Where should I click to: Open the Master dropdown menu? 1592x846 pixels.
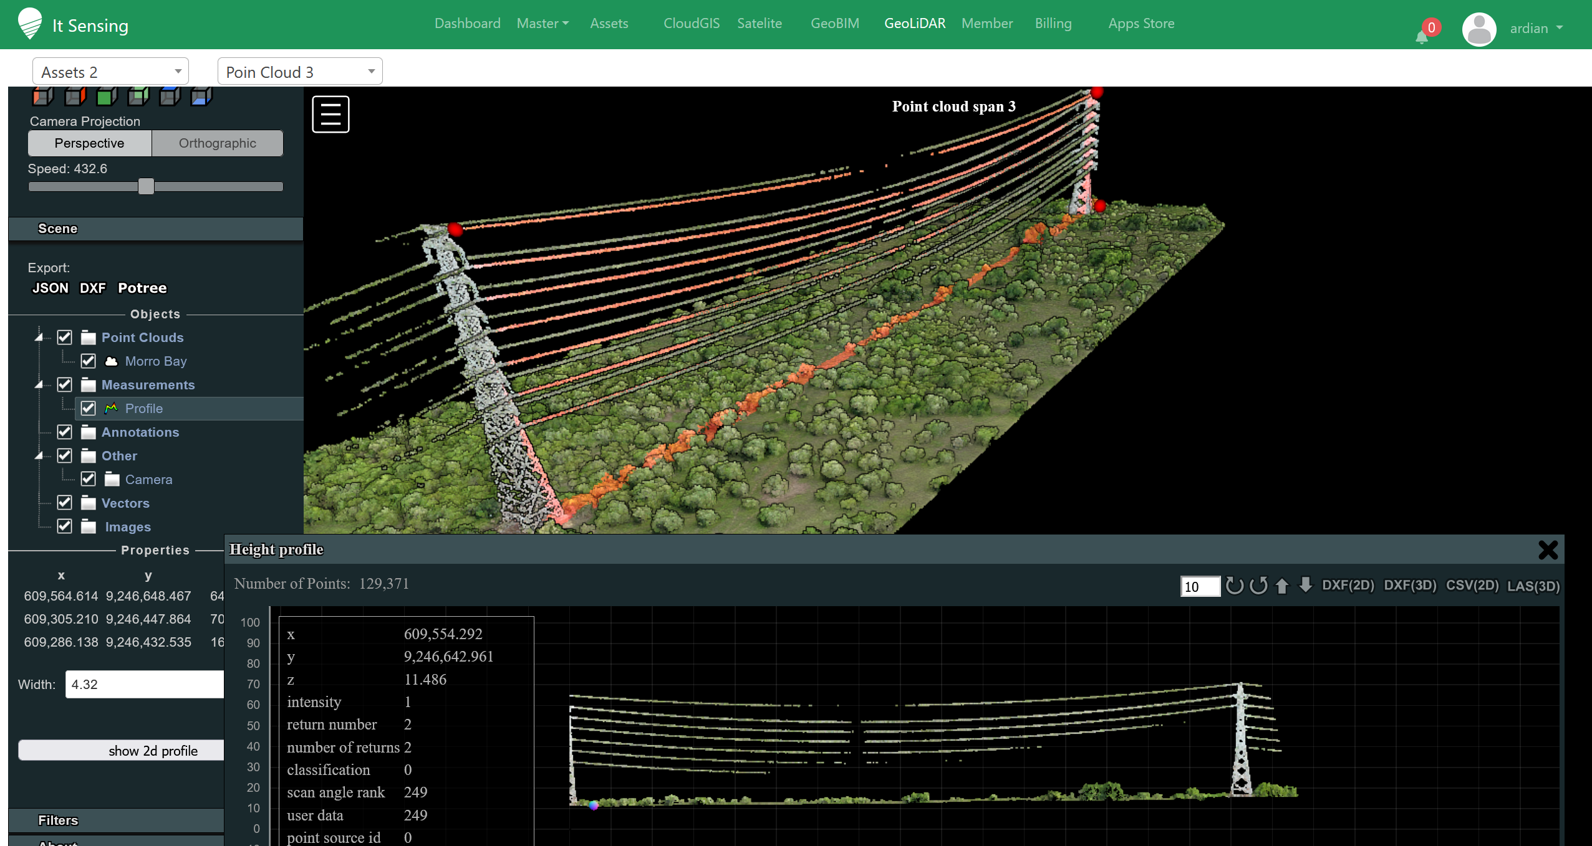[x=542, y=24]
